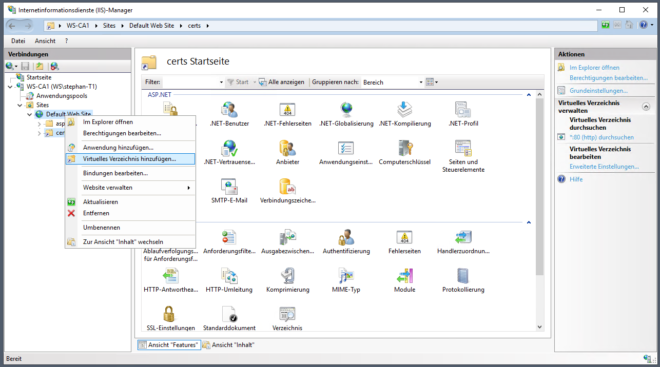Open the HTTP-Umleitung feature

point(229,280)
